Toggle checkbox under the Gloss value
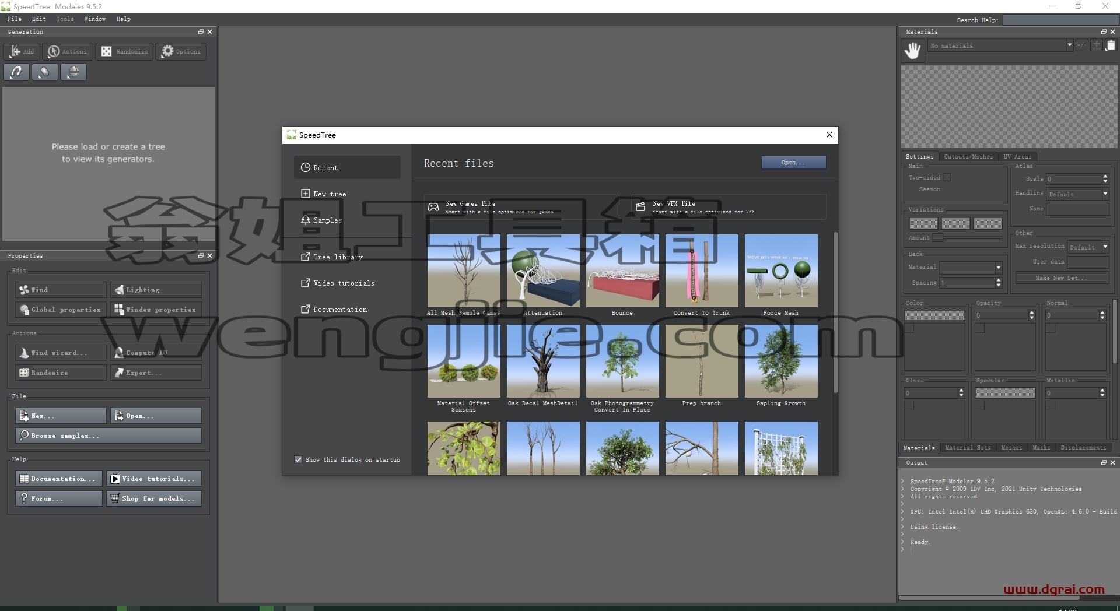 [909, 406]
